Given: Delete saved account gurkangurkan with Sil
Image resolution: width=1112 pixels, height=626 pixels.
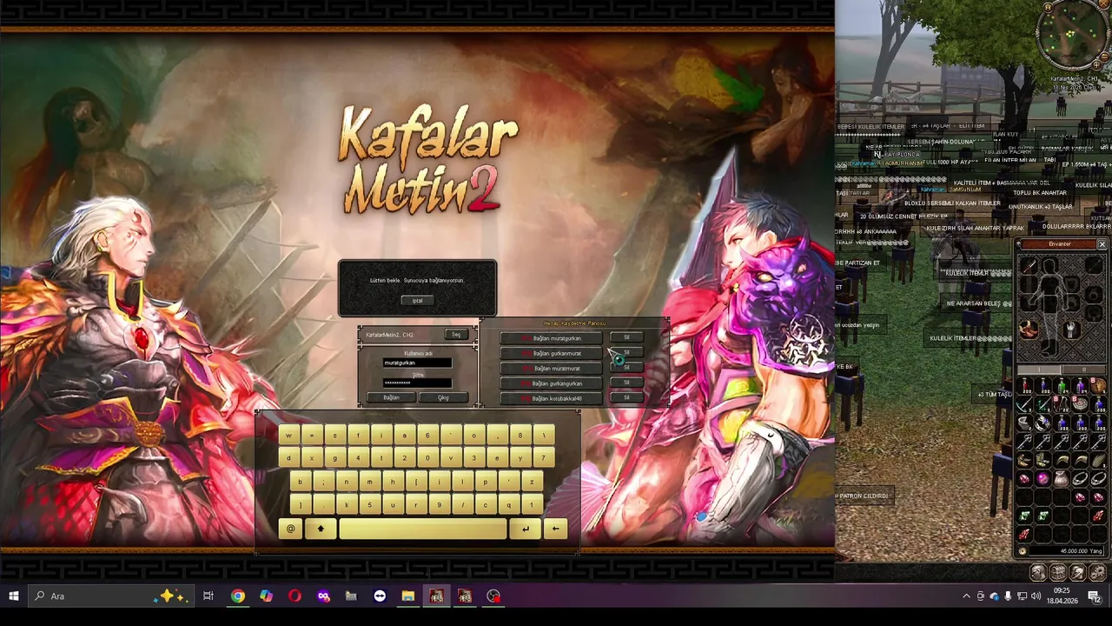Looking at the screenshot, I should pos(626,383).
